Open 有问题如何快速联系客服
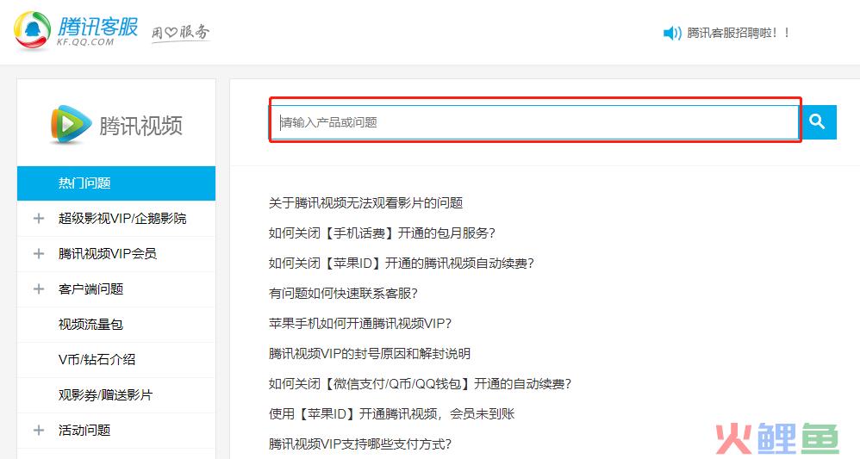 [x=343, y=294]
